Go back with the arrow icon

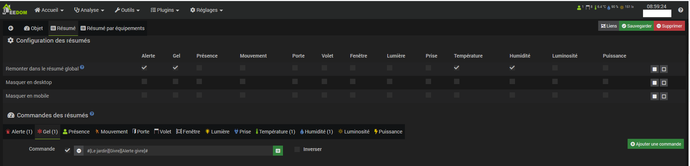(x=11, y=28)
